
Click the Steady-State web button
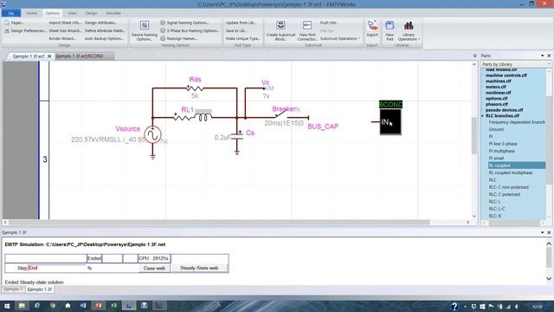pyautogui.click(x=199, y=268)
